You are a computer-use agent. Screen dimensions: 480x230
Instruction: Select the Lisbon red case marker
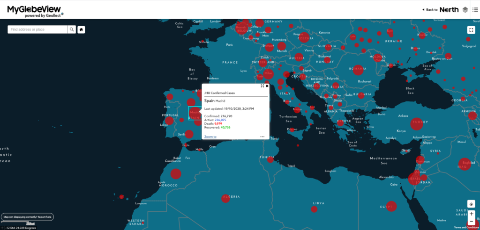(169, 121)
